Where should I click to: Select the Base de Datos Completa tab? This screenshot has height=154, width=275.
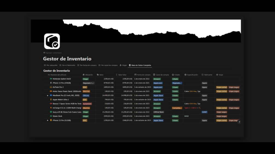140,65
